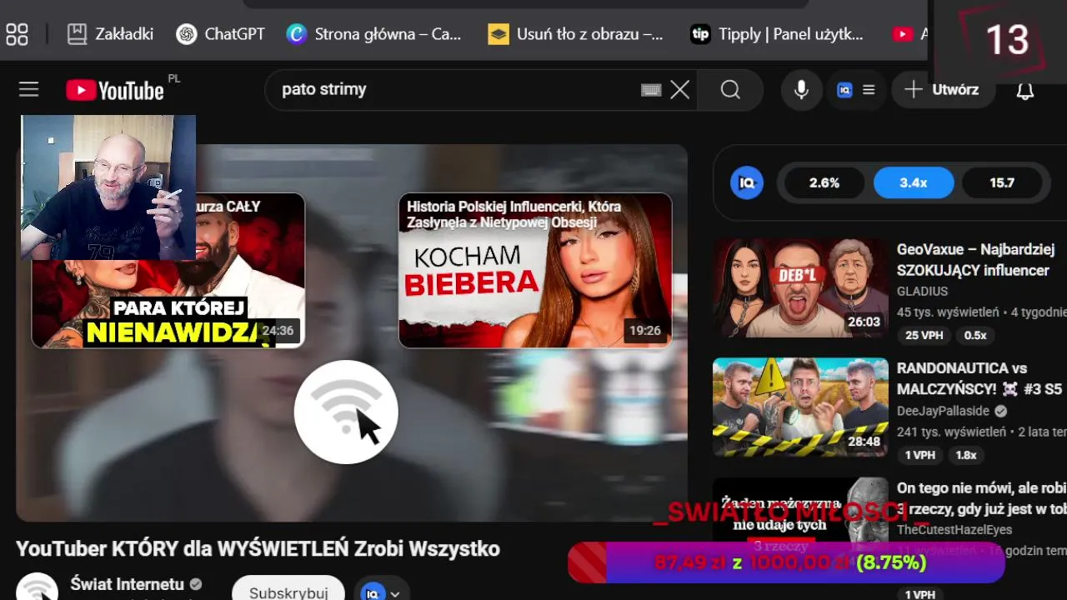Screen dimensions: 1067x600
Task: Click the 241 tys. wyświetleń text
Action: pyautogui.click(x=951, y=432)
